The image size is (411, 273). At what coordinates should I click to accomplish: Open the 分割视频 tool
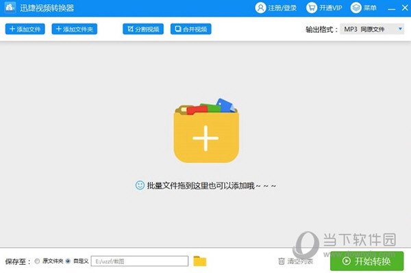click(x=143, y=29)
